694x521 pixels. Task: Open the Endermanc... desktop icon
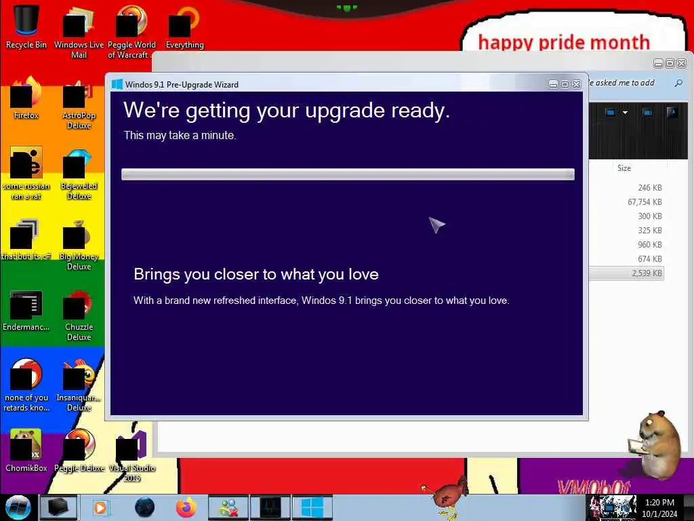[x=26, y=309]
